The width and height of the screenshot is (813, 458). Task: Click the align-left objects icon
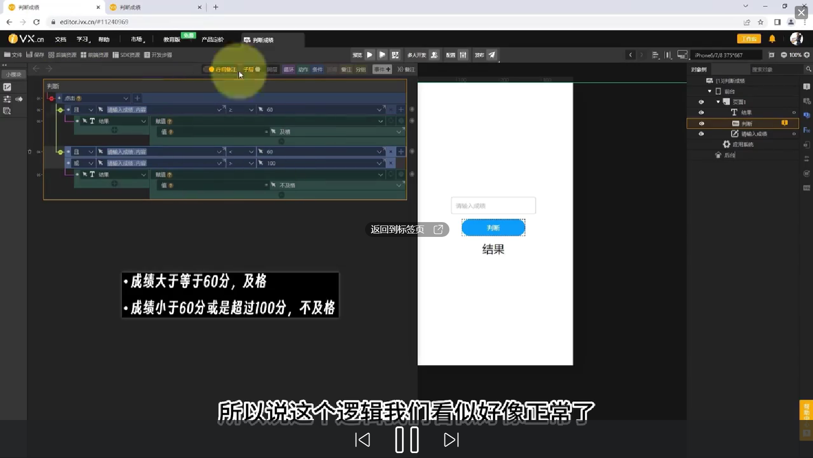(655, 55)
